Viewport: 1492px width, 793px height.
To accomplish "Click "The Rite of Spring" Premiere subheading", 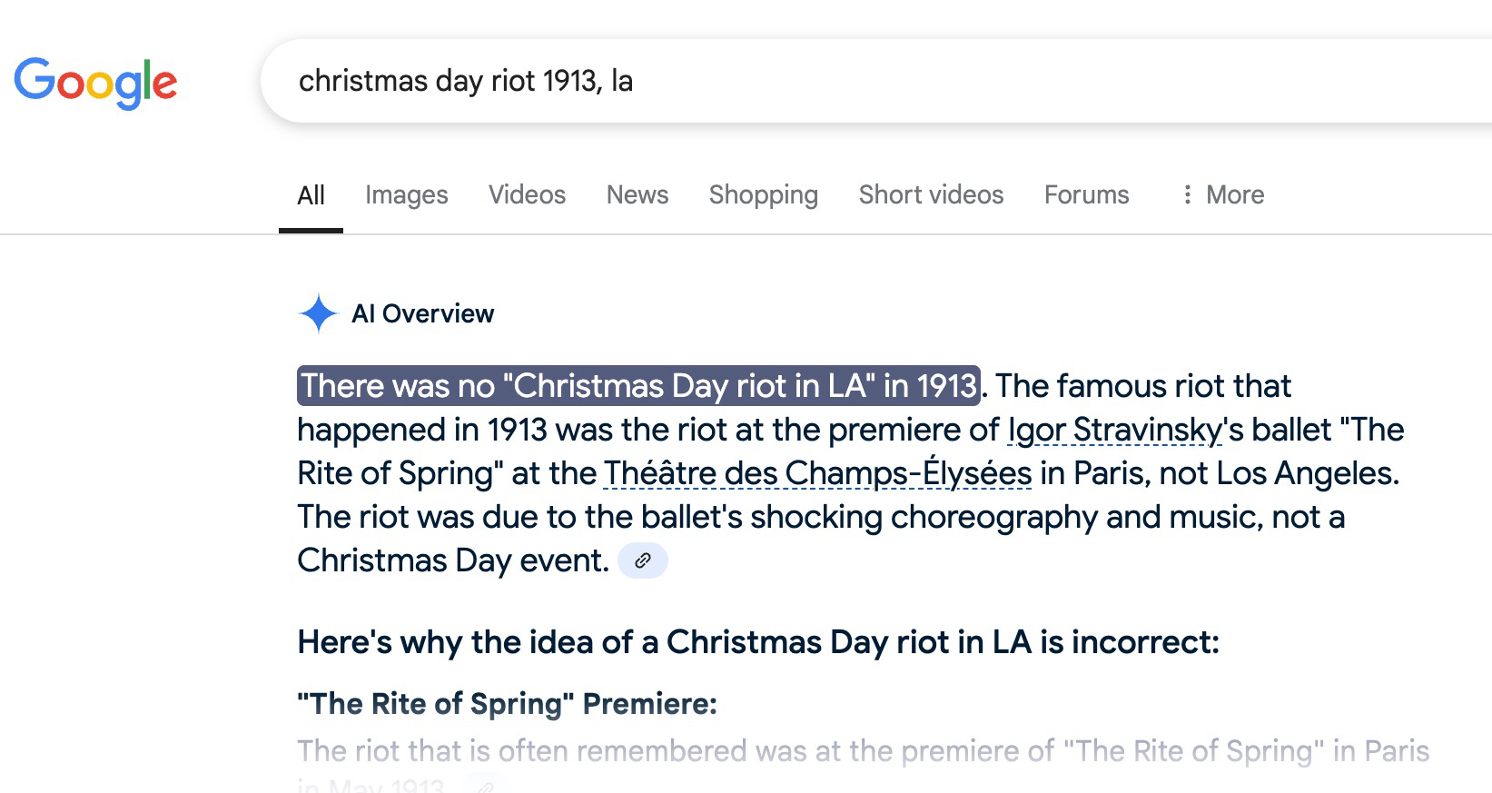I will pos(507,703).
